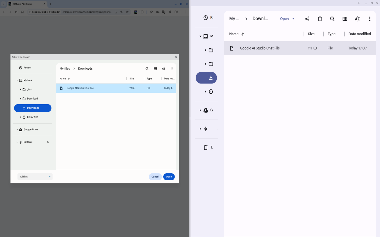Screen dimensions: 380x237
Task: Select Google AI Studio Chat File in dialog
Action: tap(116, 88)
